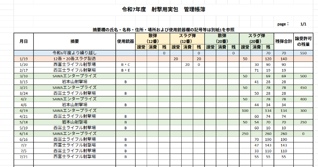Click the 47 consumed value in the 7/2 row
The height and width of the screenshot is (167, 318).
pos(256,145)
